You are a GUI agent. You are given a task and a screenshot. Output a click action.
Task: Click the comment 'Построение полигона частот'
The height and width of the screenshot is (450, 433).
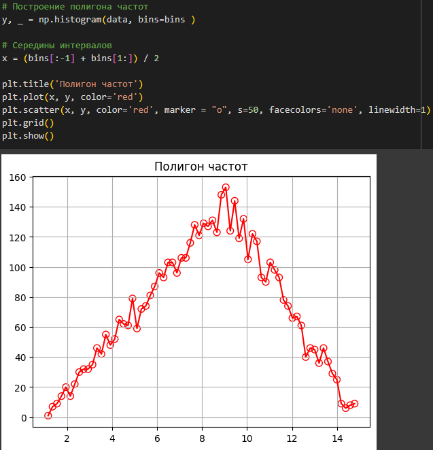[x=75, y=7]
